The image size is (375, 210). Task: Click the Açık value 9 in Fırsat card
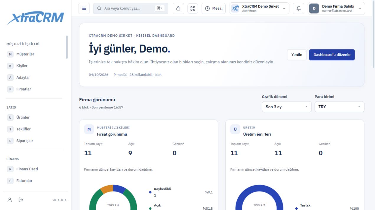pyautogui.click(x=130, y=153)
